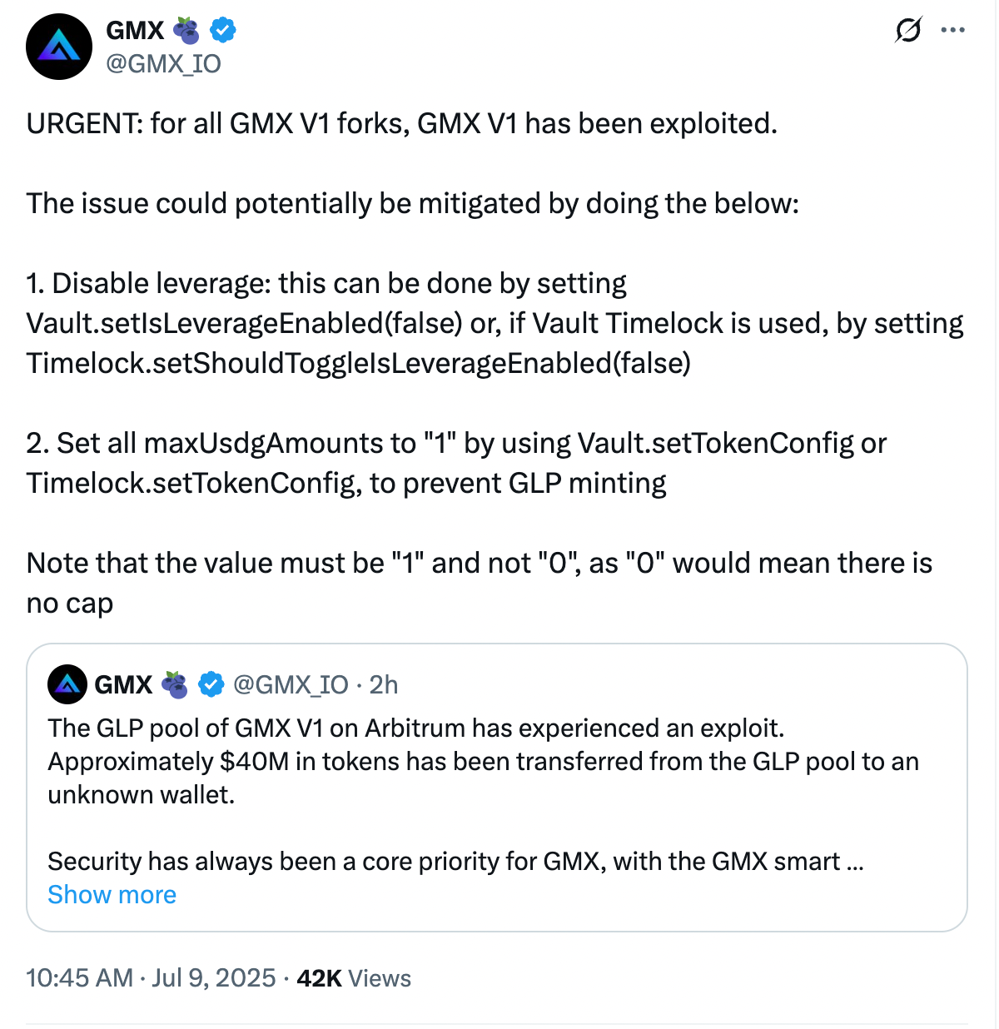Image resolution: width=999 pixels, height=1029 pixels.
Task: Click the blue verified badge beside the top GMX name
Action: pyautogui.click(x=222, y=31)
